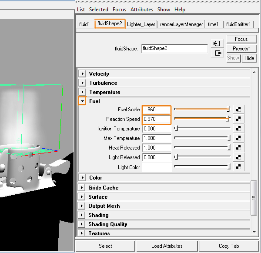The height and width of the screenshot is (253, 261).
Task: Open the Attributes menu
Action: coord(142,10)
